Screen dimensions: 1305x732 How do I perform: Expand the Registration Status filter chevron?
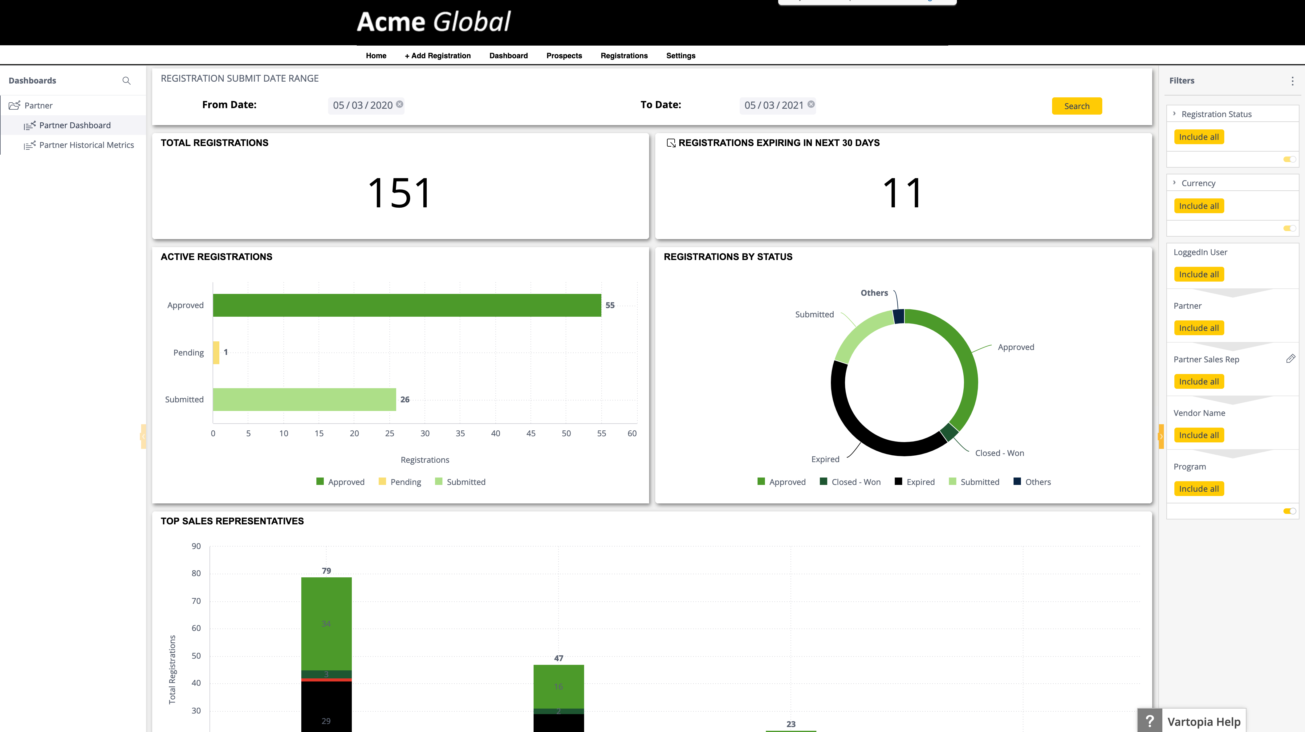(x=1174, y=113)
